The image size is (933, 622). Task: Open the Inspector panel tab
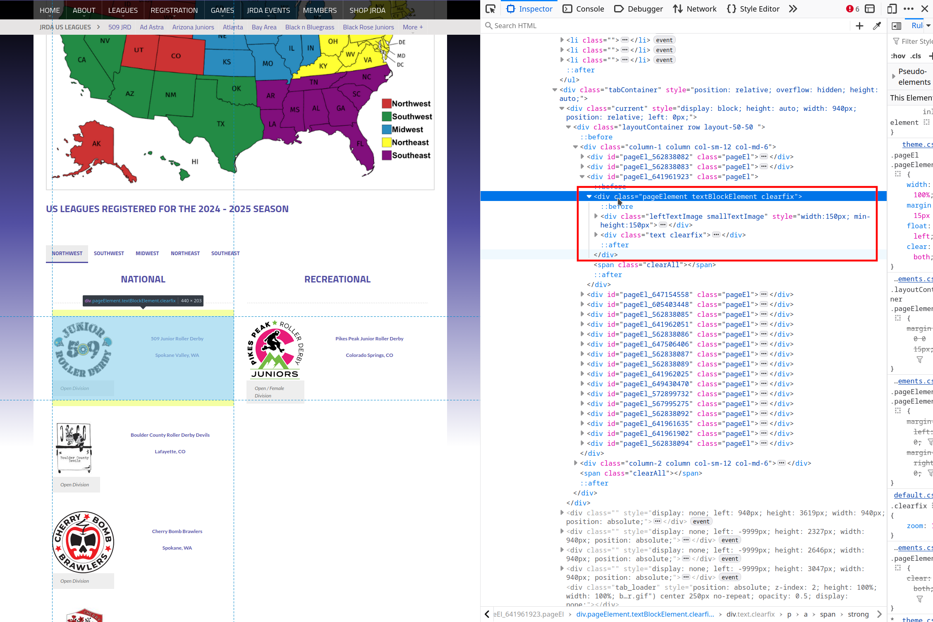tap(529, 9)
